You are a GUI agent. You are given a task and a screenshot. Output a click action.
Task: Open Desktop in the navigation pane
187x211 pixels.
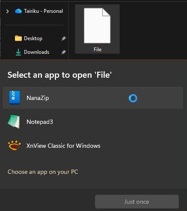coord(33,38)
